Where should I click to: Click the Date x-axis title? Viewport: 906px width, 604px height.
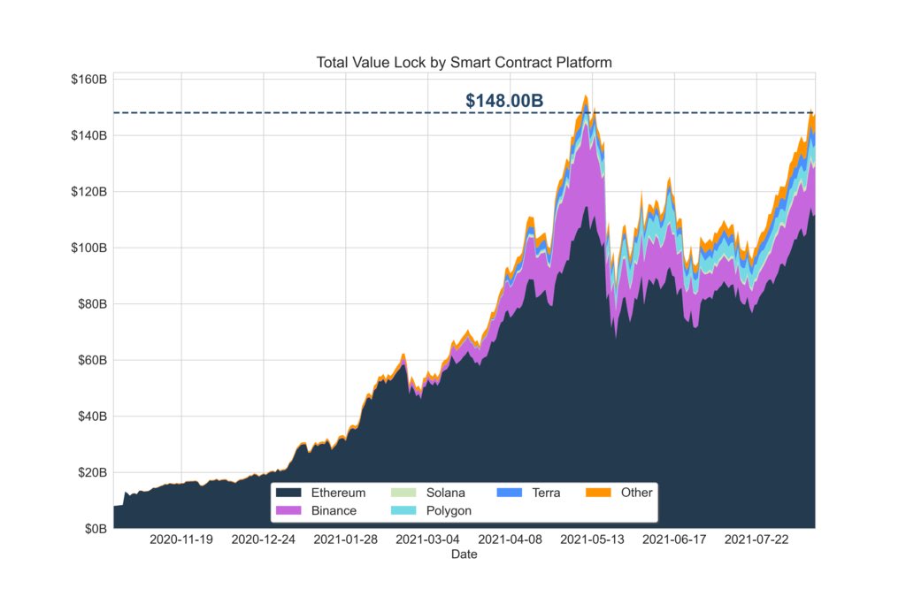tap(464, 554)
